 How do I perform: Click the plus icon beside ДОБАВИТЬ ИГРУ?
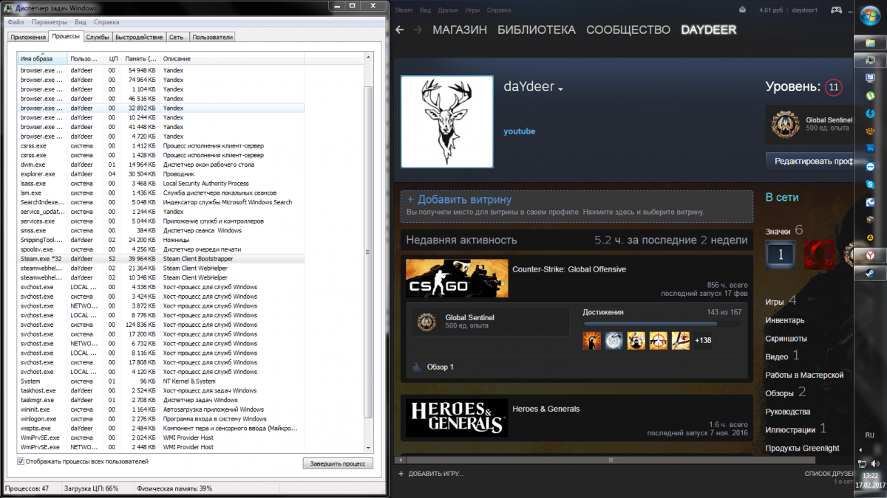[401, 473]
